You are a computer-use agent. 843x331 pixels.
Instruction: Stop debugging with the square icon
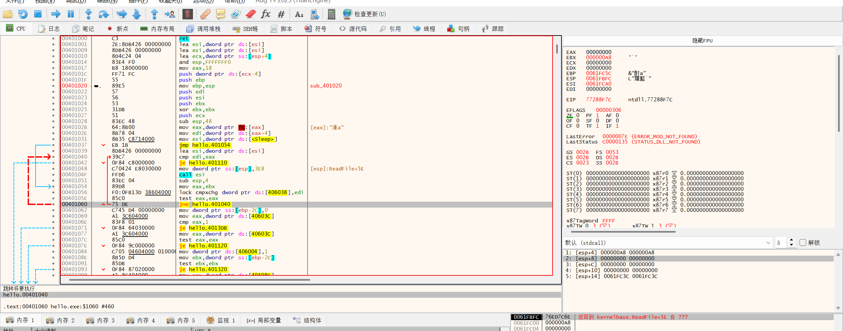[x=38, y=14]
